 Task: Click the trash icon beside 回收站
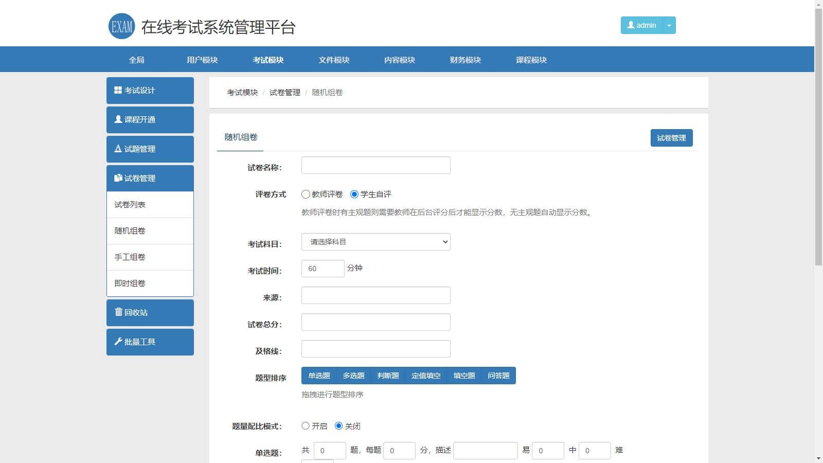(x=118, y=312)
